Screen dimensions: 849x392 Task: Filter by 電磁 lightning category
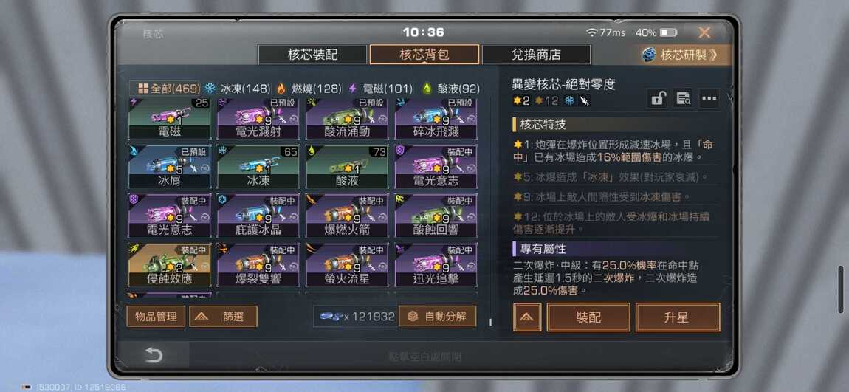pos(380,89)
